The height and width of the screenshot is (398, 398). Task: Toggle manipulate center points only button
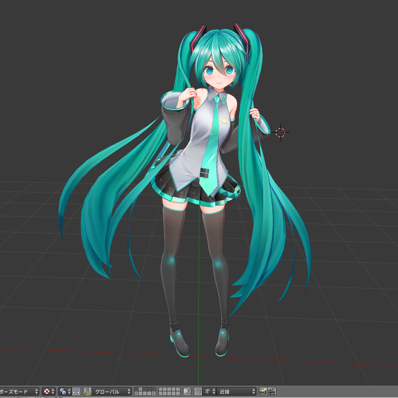click(x=76, y=391)
